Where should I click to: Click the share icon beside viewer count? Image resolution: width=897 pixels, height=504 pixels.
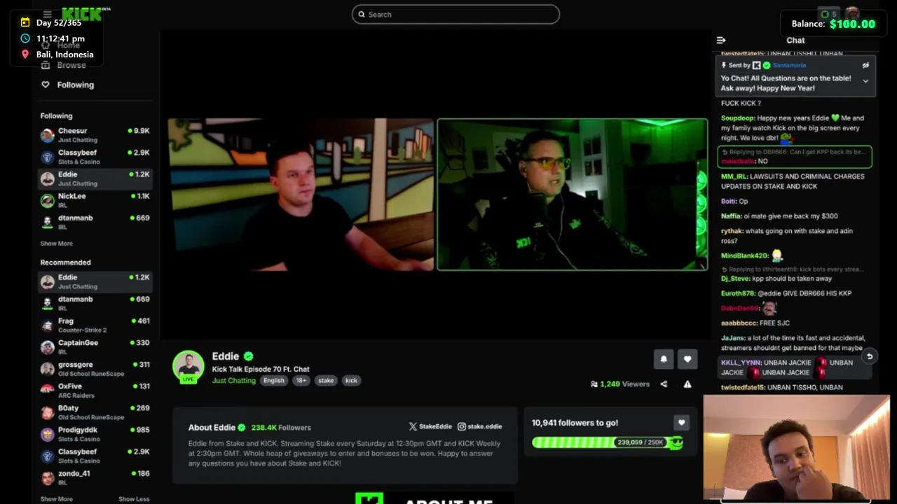pyautogui.click(x=664, y=384)
